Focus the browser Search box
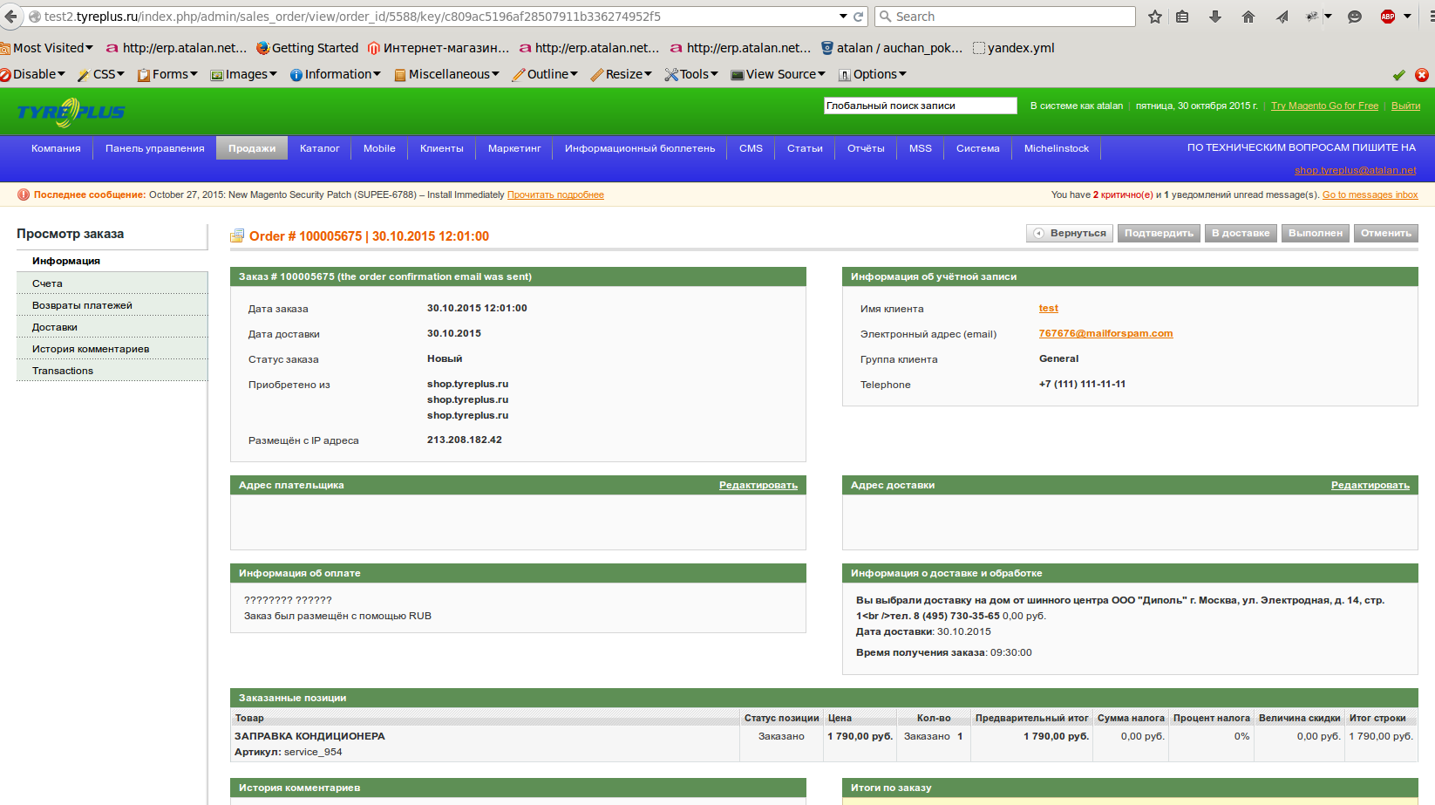1435x805 pixels. (x=1005, y=17)
